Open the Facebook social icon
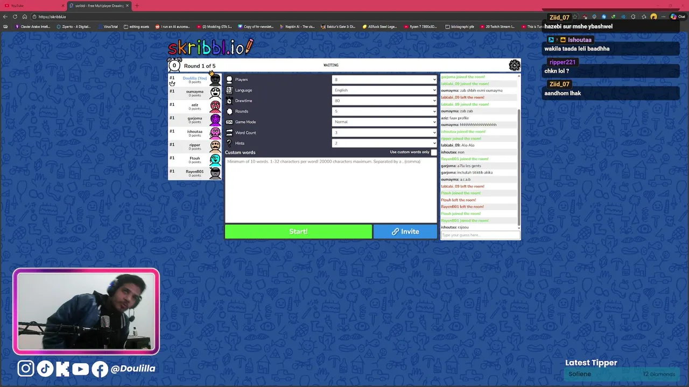The image size is (689, 387). [100, 368]
